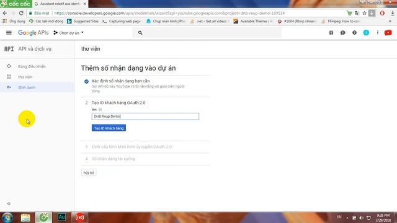397x223 pixels.
Task: Click the thư viện grid icon
Action: coord(9,77)
